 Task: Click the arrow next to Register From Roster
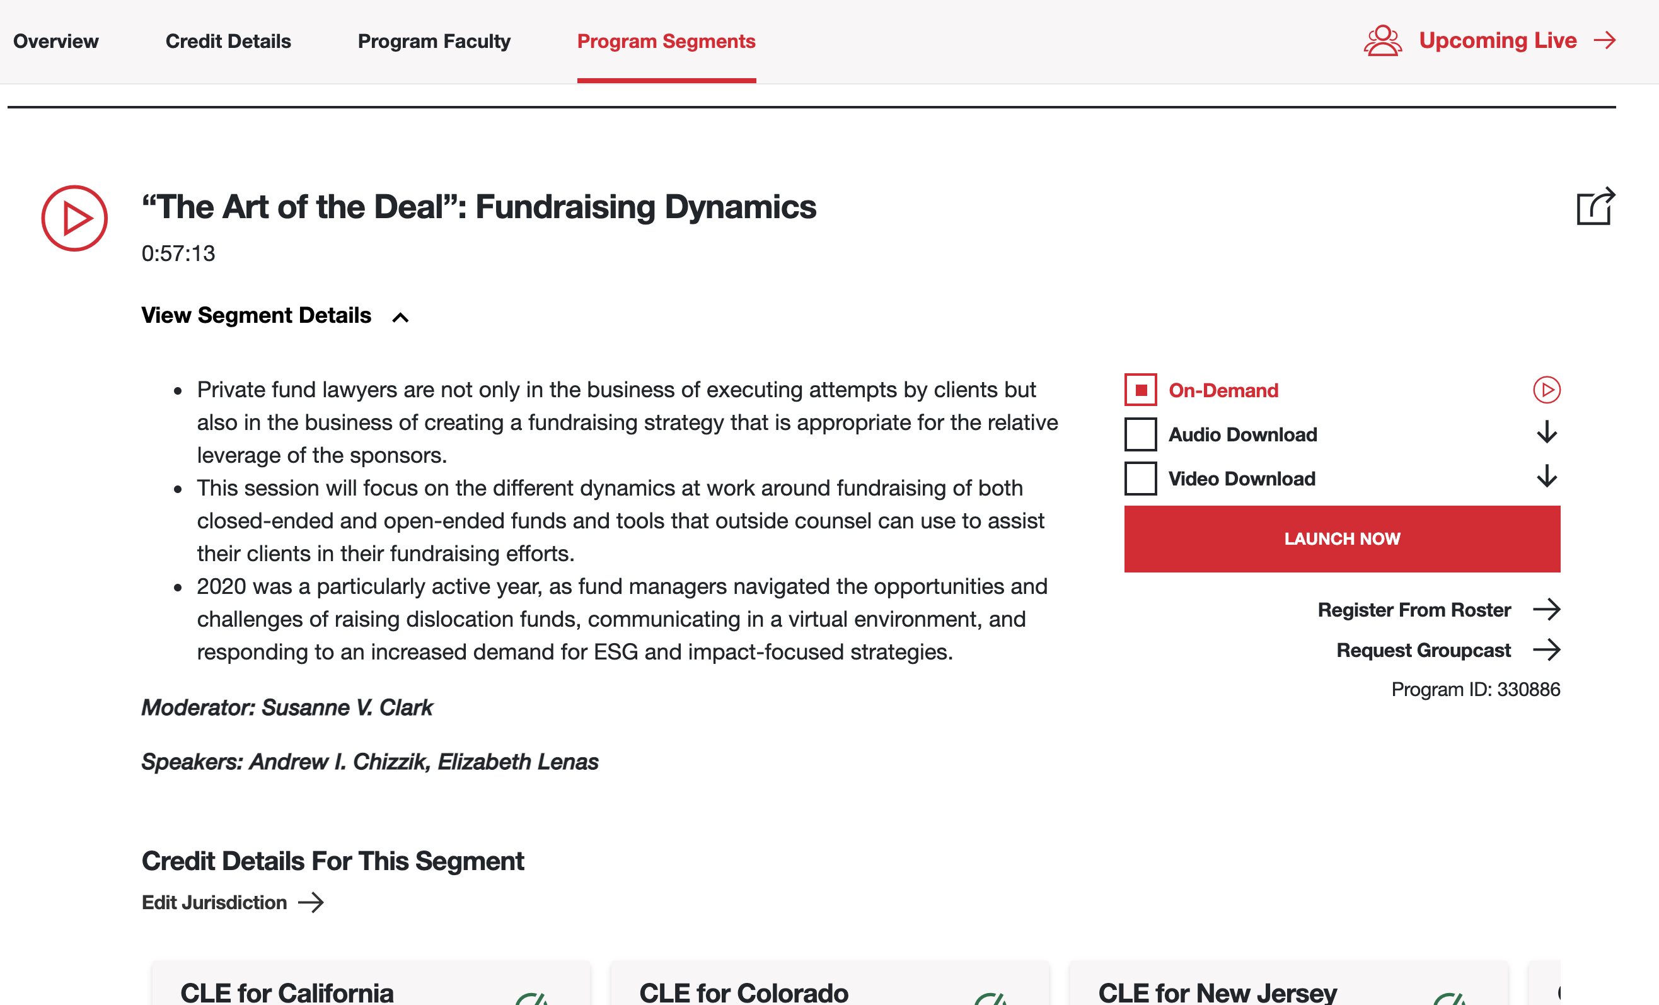pyautogui.click(x=1547, y=609)
